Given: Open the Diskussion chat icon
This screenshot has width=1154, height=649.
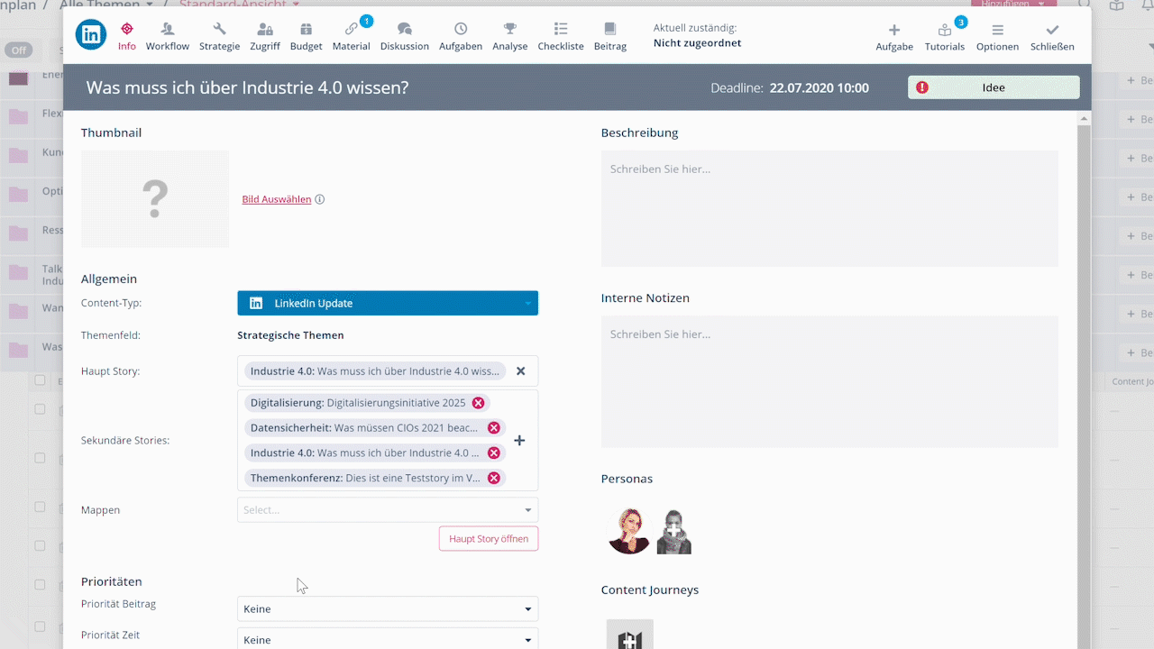Looking at the screenshot, I should coord(404,30).
